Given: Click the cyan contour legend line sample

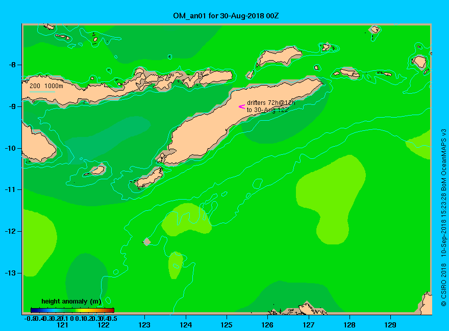Looking at the screenshot, I should point(42,92).
